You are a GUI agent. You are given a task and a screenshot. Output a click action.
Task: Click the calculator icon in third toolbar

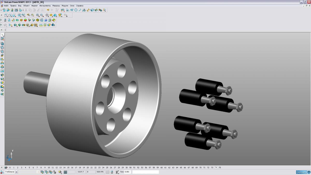pyautogui.click(x=5, y=20)
